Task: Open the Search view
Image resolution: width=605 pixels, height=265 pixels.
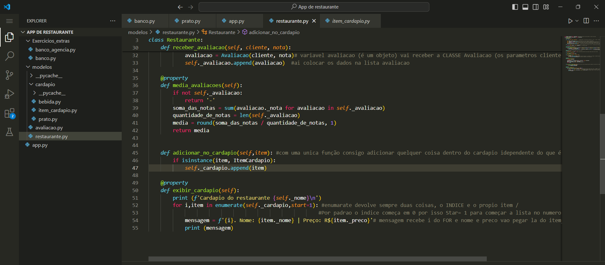Action: (x=9, y=56)
